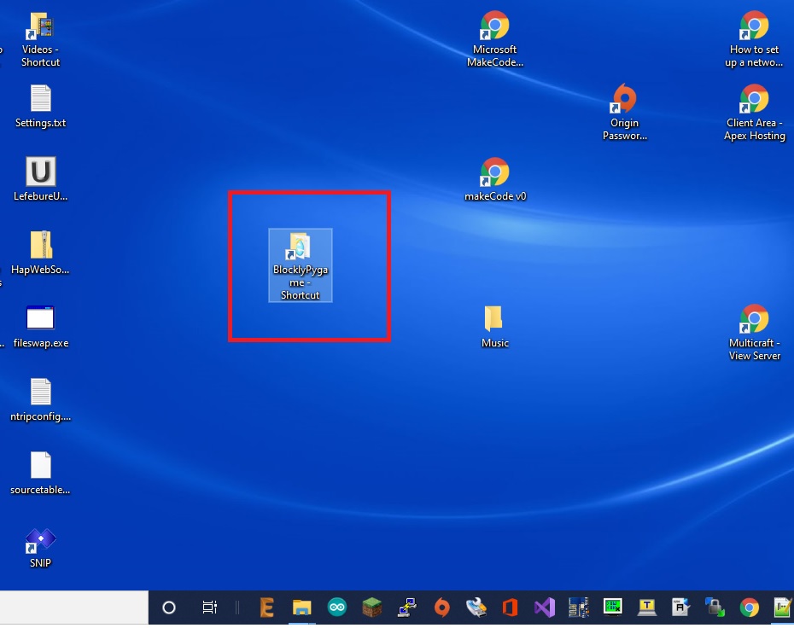Viewport: 794px width, 628px height.
Task: Select the SNIP desktop shortcut
Action: (x=40, y=540)
